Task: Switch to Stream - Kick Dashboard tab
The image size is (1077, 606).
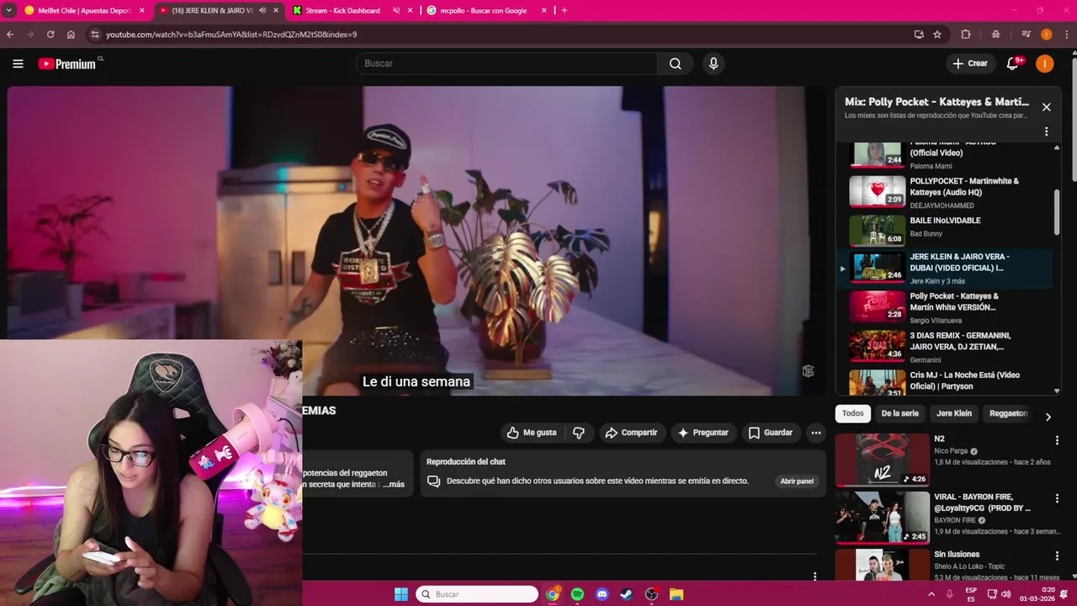Action: pos(345,11)
